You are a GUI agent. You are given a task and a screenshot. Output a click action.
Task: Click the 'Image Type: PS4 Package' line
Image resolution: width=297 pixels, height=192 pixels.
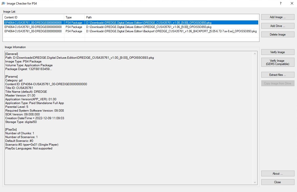click(23, 61)
